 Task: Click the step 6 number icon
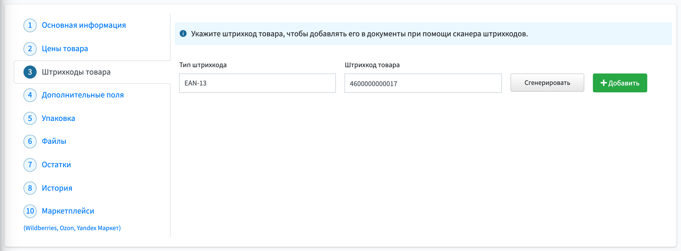coord(30,142)
